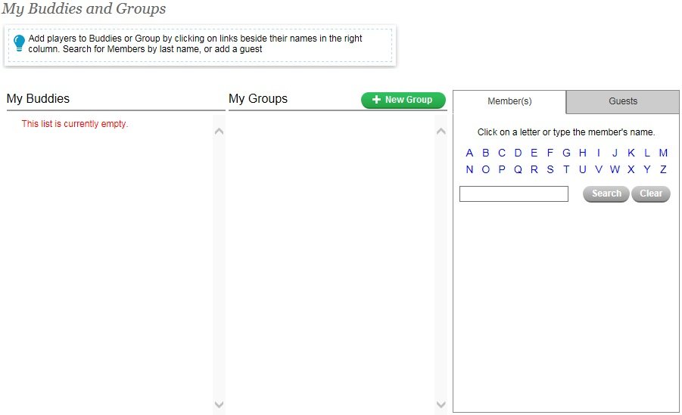
Task: Click the lightbulb tip icon
Action: coord(20,43)
